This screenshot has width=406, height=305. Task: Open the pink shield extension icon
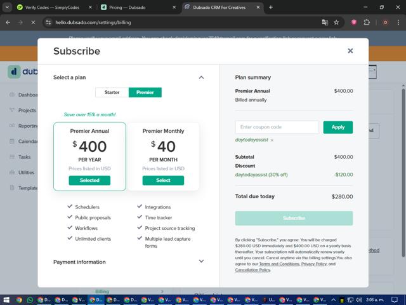click(x=354, y=23)
